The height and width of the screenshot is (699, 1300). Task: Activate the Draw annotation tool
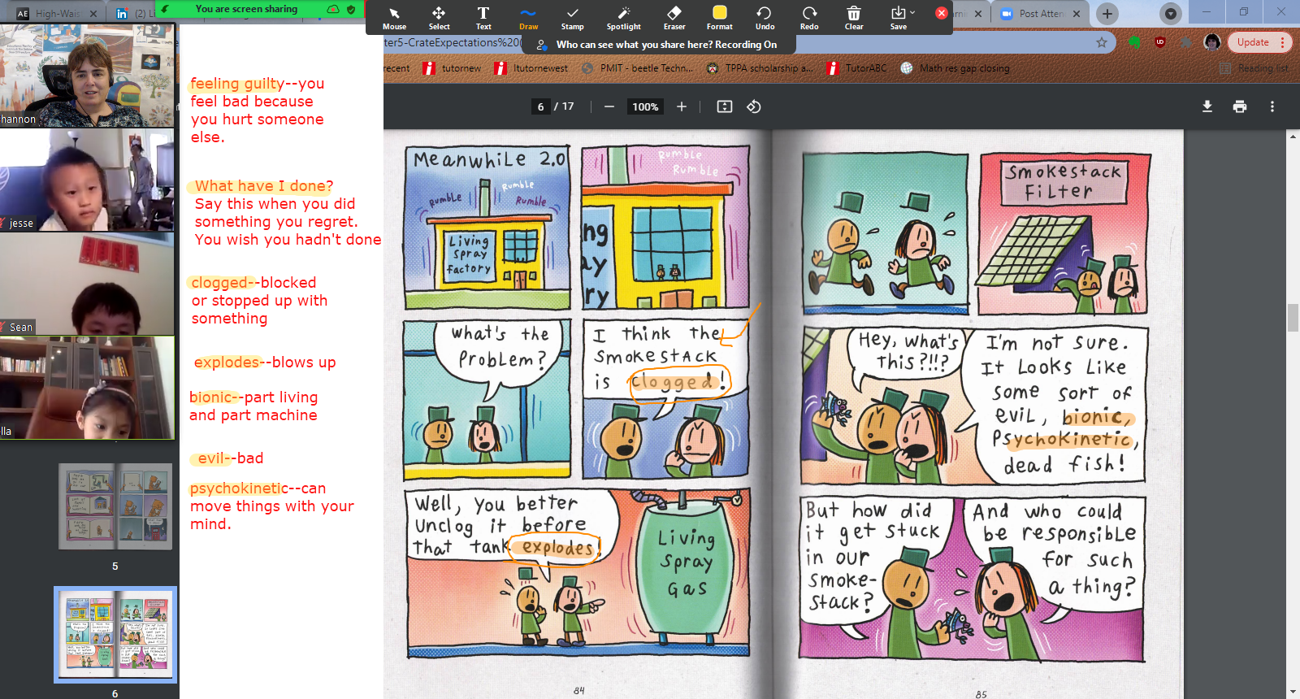528,17
